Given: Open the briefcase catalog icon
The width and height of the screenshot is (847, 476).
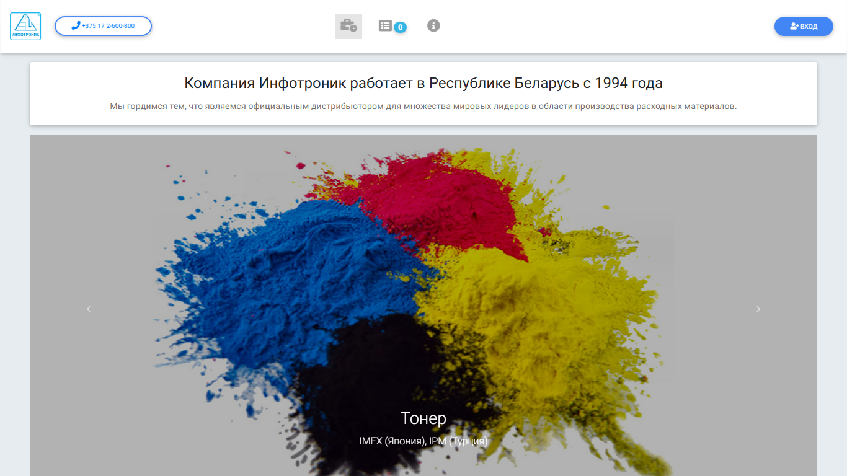Looking at the screenshot, I should [348, 27].
